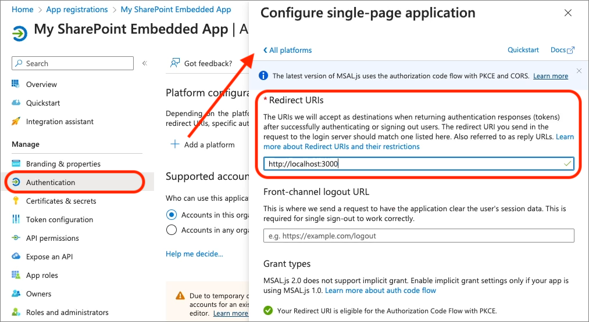Click the API permissions icon
Screen dimensions: 589x322
pyautogui.click(x=16, y=238)
